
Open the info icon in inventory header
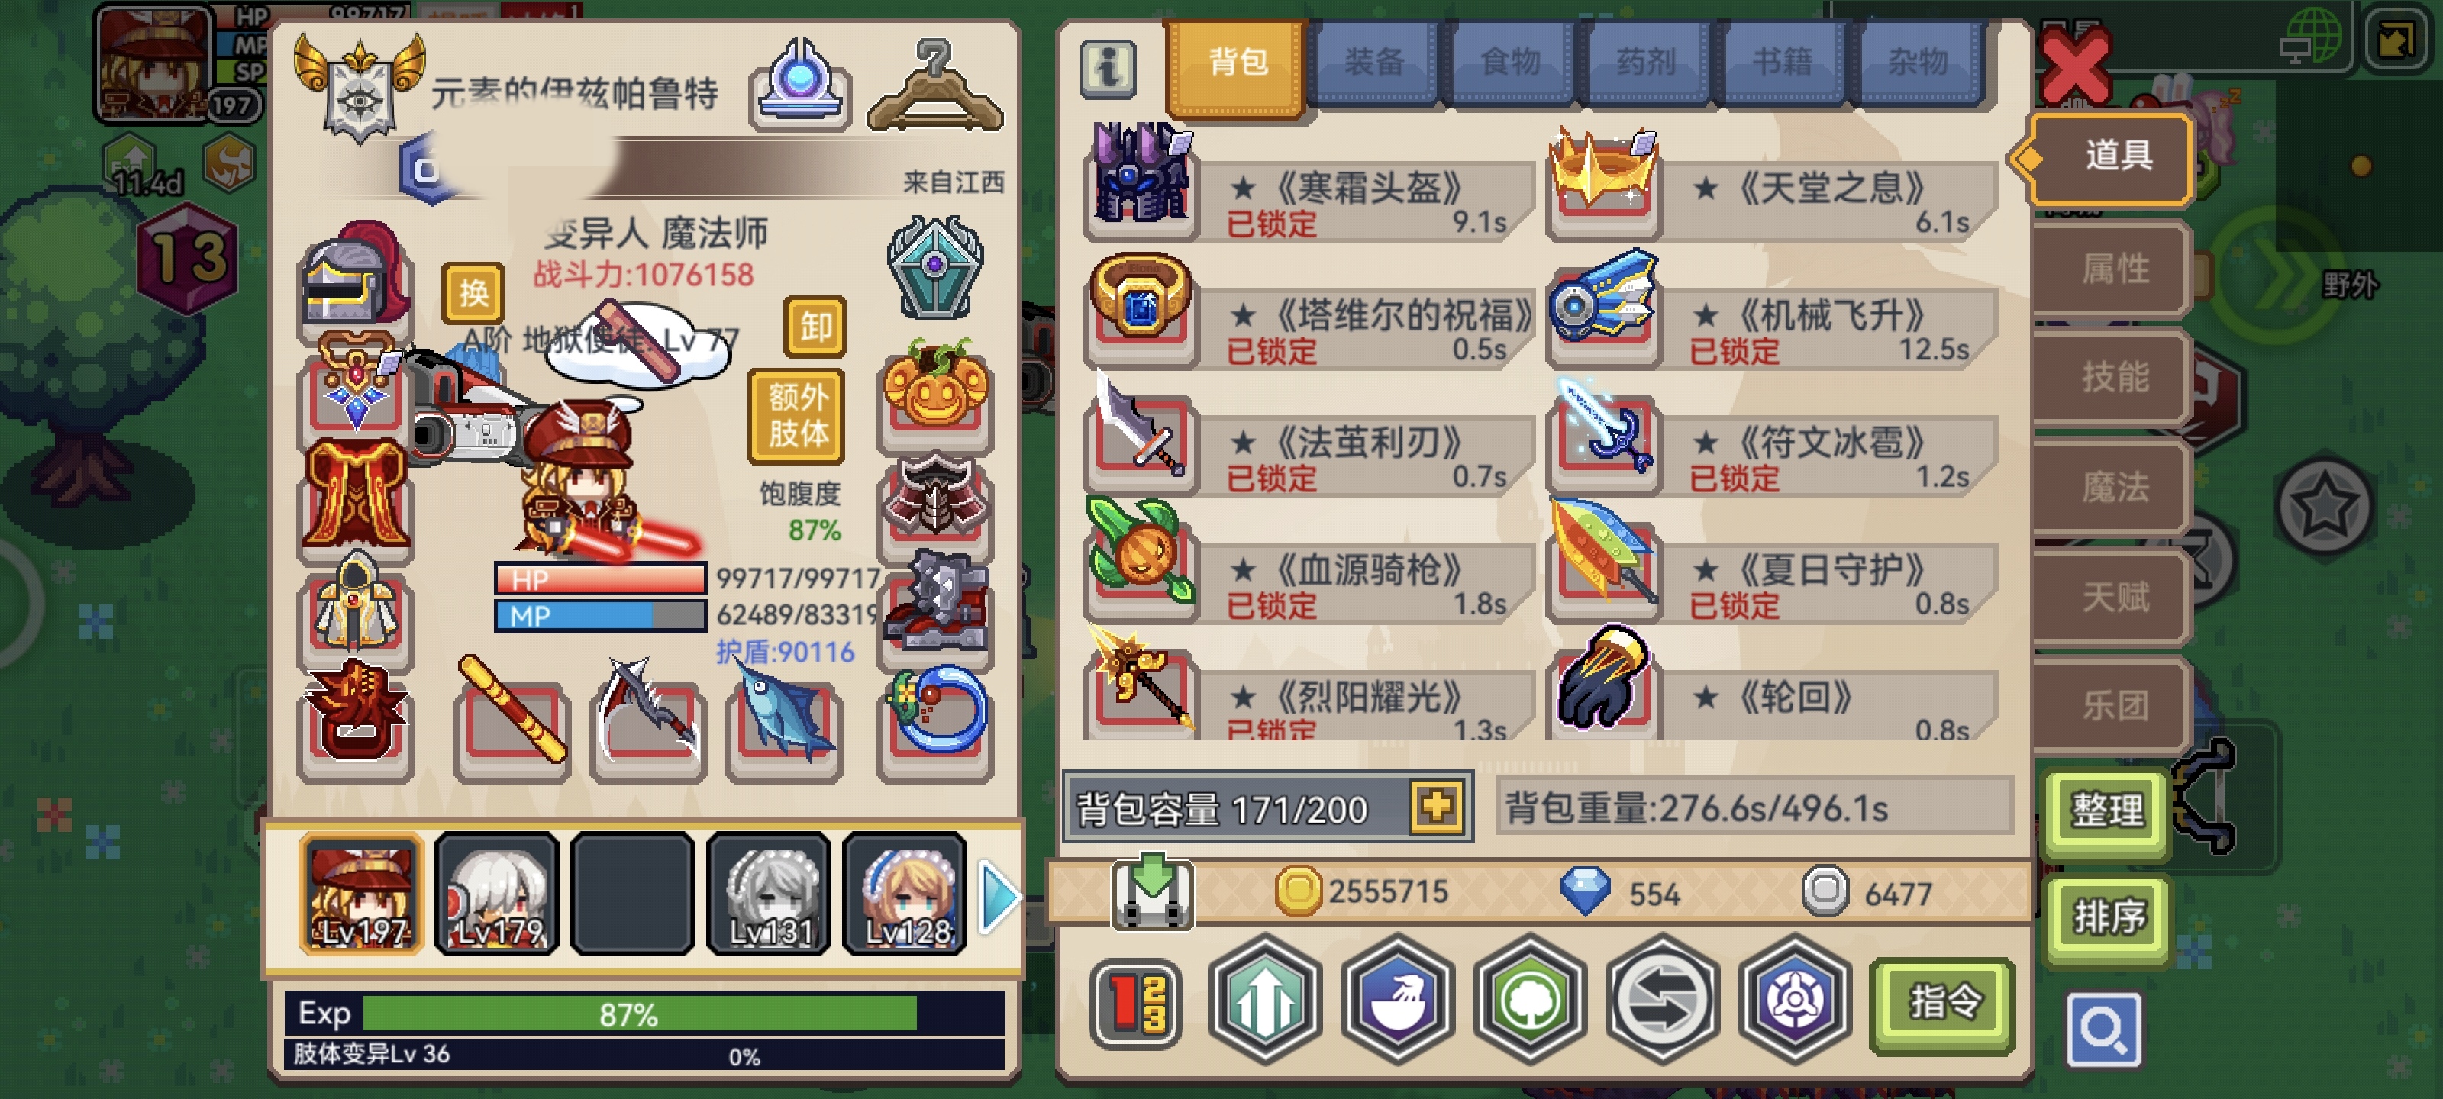[1108, 68]
